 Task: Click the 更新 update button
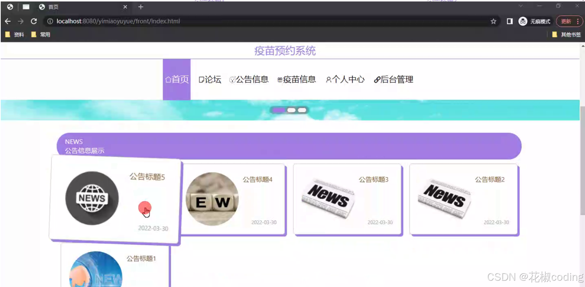point(569,21)
